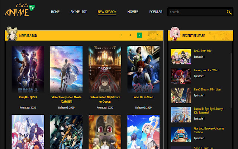Open second-row poster with purple-haired girls
Image resolution: width=238 pixels, height=149 pixels.
pyautogui.click(x=28, y=132)
